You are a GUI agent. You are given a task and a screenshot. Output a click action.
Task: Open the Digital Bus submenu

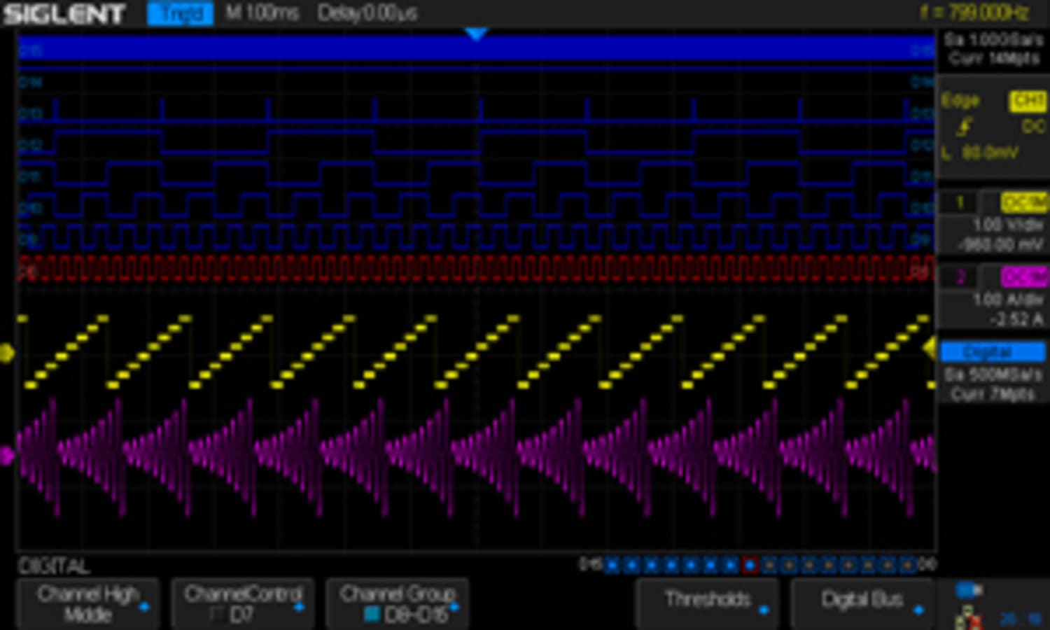click(862, 599)
